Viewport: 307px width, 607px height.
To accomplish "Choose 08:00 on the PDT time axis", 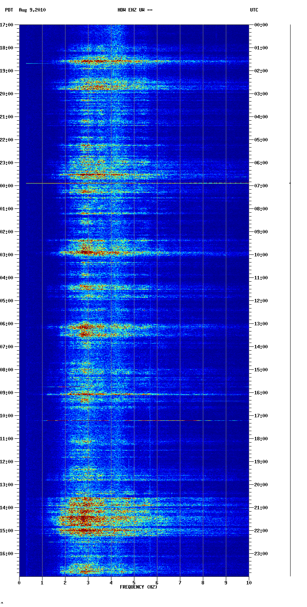I will coord(7,370).
